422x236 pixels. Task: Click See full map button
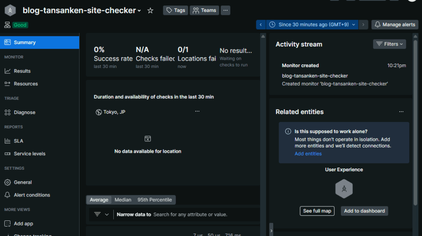(317, 211)
